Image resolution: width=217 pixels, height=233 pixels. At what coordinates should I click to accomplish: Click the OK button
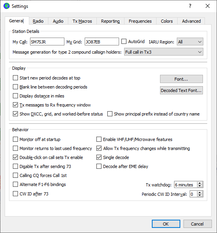pos(166,224)
